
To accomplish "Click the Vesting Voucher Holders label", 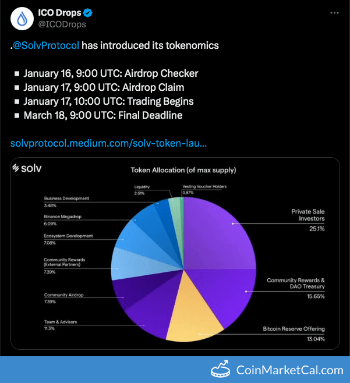I will click(204, 186).
